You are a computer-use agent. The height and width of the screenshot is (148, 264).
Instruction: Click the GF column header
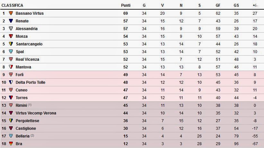(x=218, y=5)
